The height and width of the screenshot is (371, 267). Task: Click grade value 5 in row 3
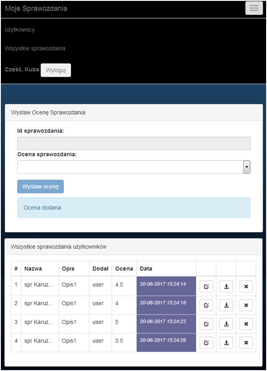pyautogui.click(x=117, y=322)
